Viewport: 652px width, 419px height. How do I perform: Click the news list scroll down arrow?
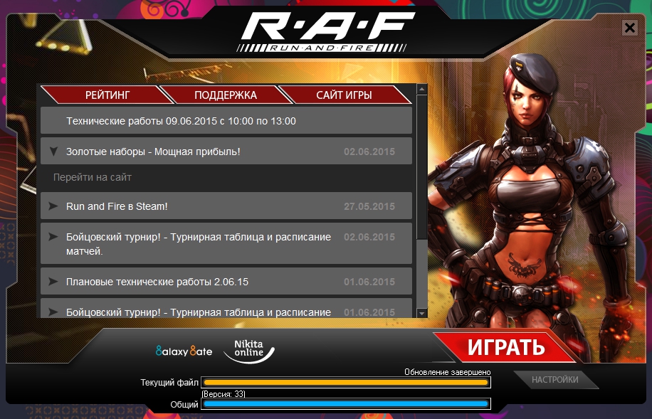(421, 313)
